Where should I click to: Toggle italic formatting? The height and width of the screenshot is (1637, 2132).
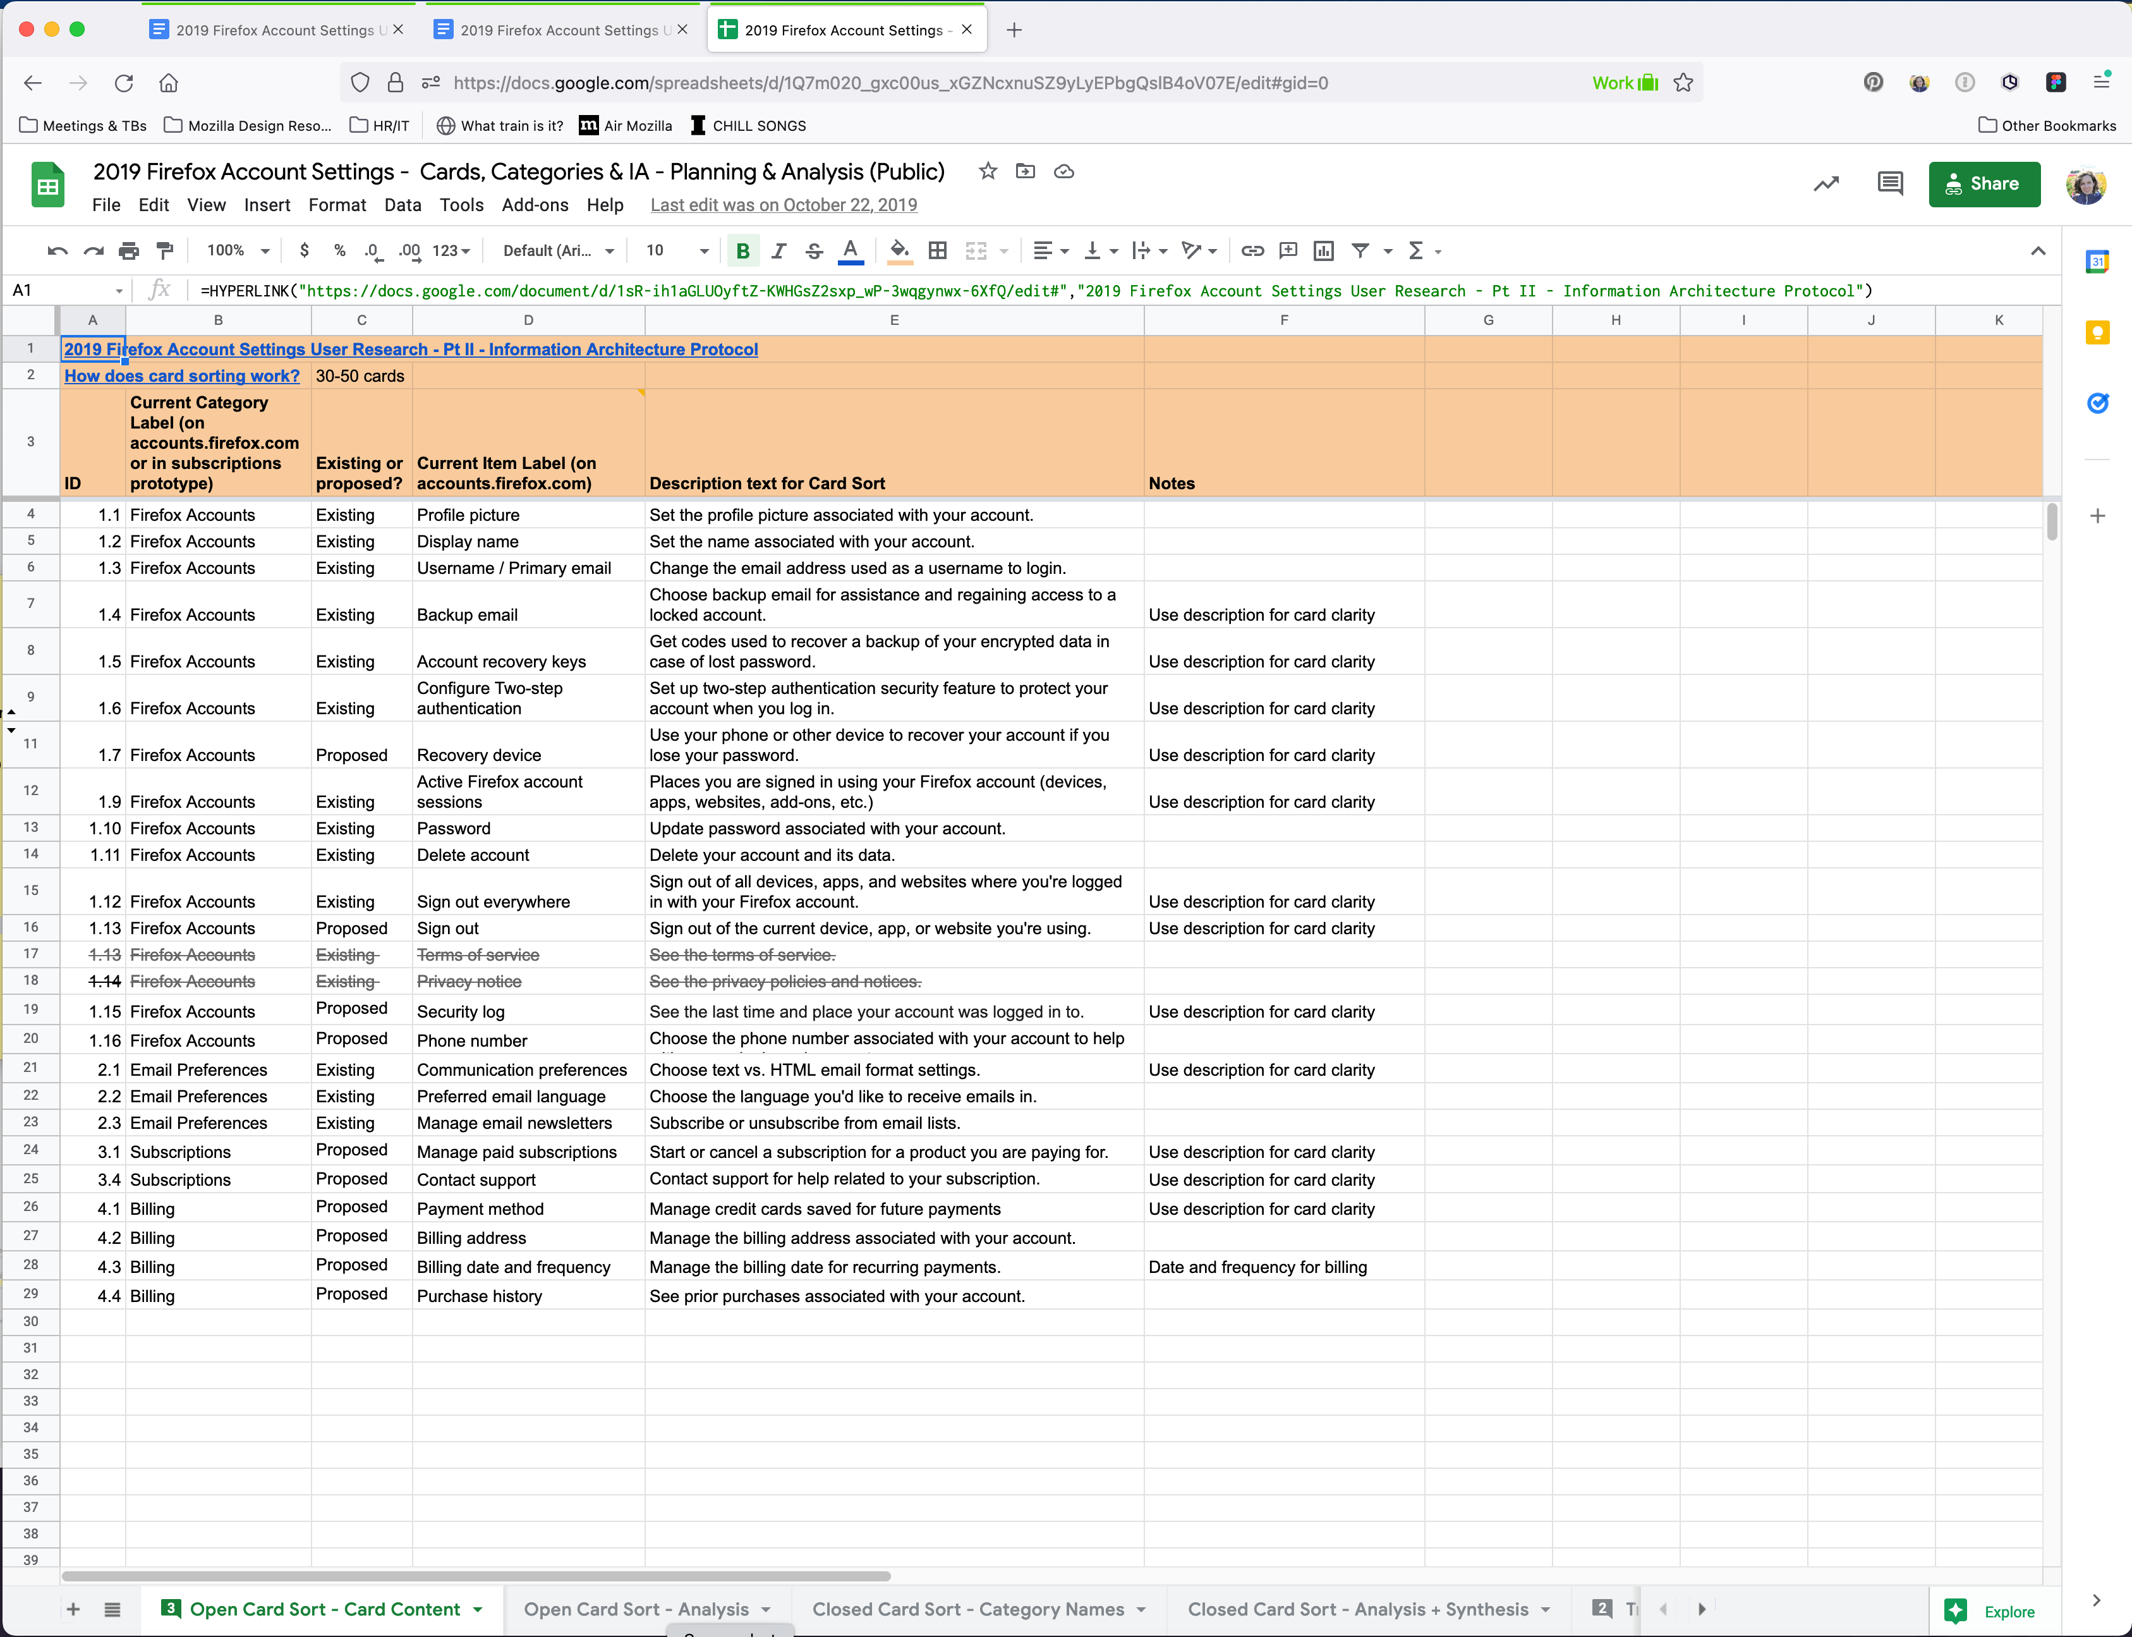coord(778,250)
